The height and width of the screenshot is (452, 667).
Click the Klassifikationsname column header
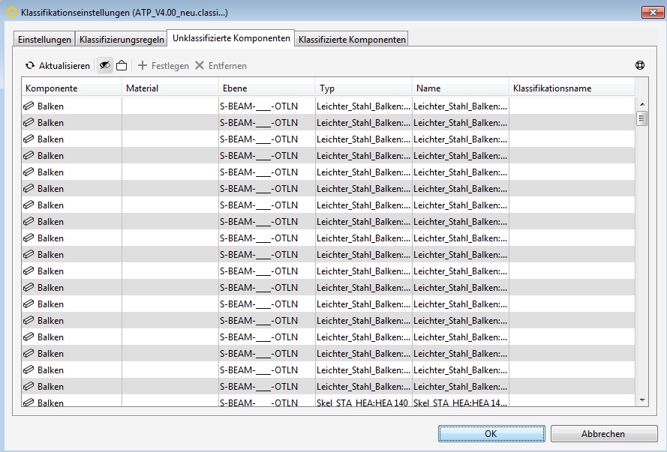pyautogui.click(x=570, y=88)
